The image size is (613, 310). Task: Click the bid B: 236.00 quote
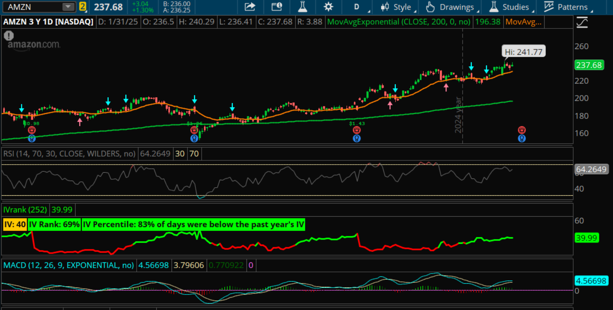pos(177,4)
